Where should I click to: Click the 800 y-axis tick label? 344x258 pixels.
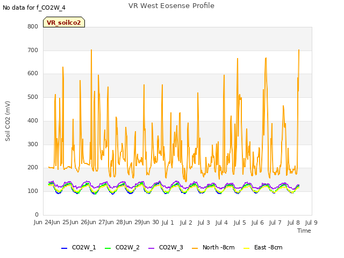pyautogui.click(x=33, y=26)
